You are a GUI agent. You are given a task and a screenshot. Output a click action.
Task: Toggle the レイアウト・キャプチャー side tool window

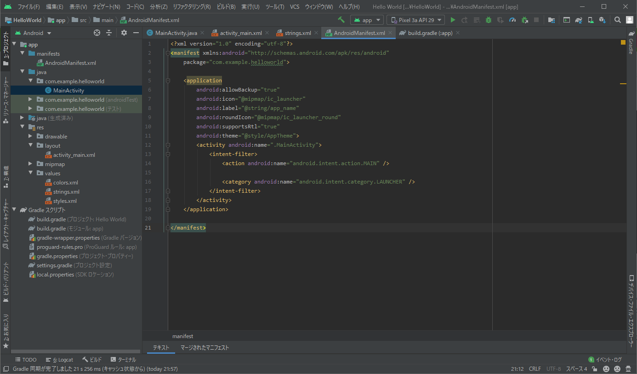[6, 224]
